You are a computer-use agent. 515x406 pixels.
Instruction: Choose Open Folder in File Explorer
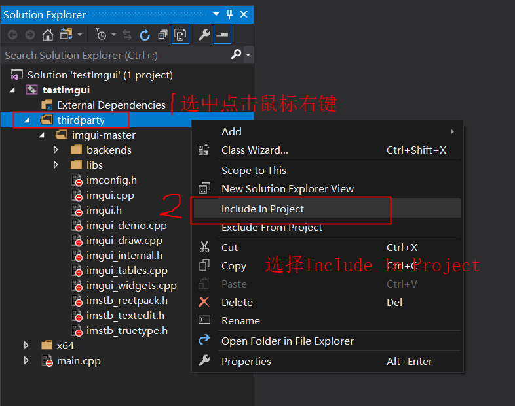(x=328, y=341)
